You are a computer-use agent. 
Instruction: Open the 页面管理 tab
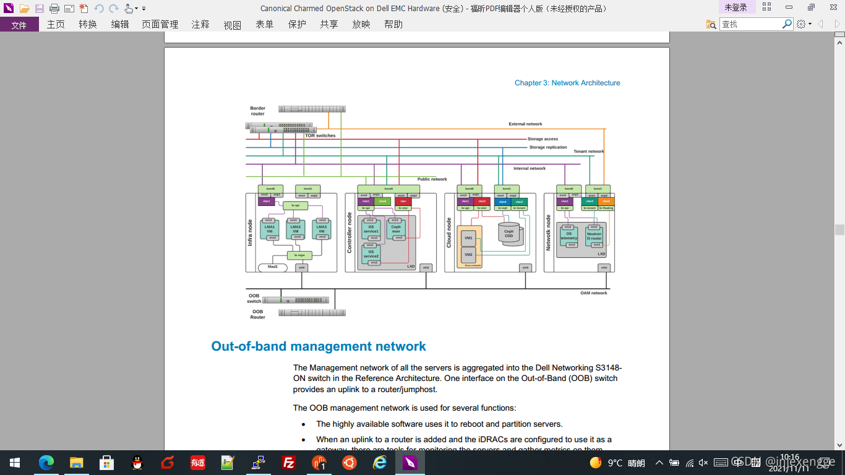point(160,25)
